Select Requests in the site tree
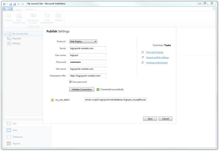 (17, 38)
